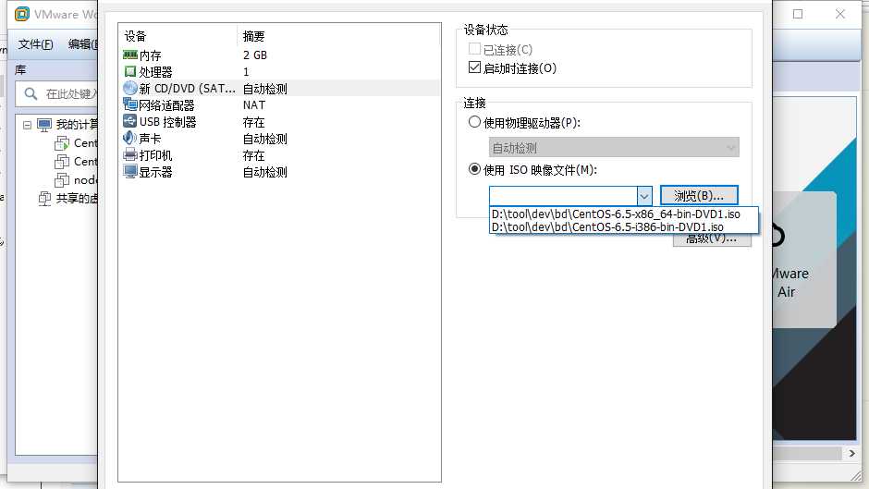
Task: Click the ISO image path input field
Action: 563,196
